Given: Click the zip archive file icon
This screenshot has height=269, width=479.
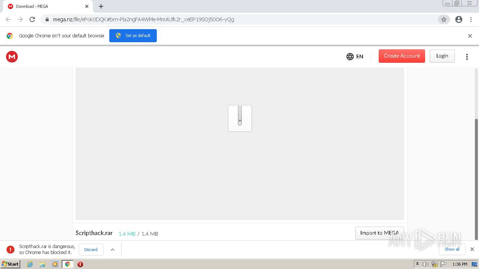Looking at the screenshot, I should click(240, 118).
